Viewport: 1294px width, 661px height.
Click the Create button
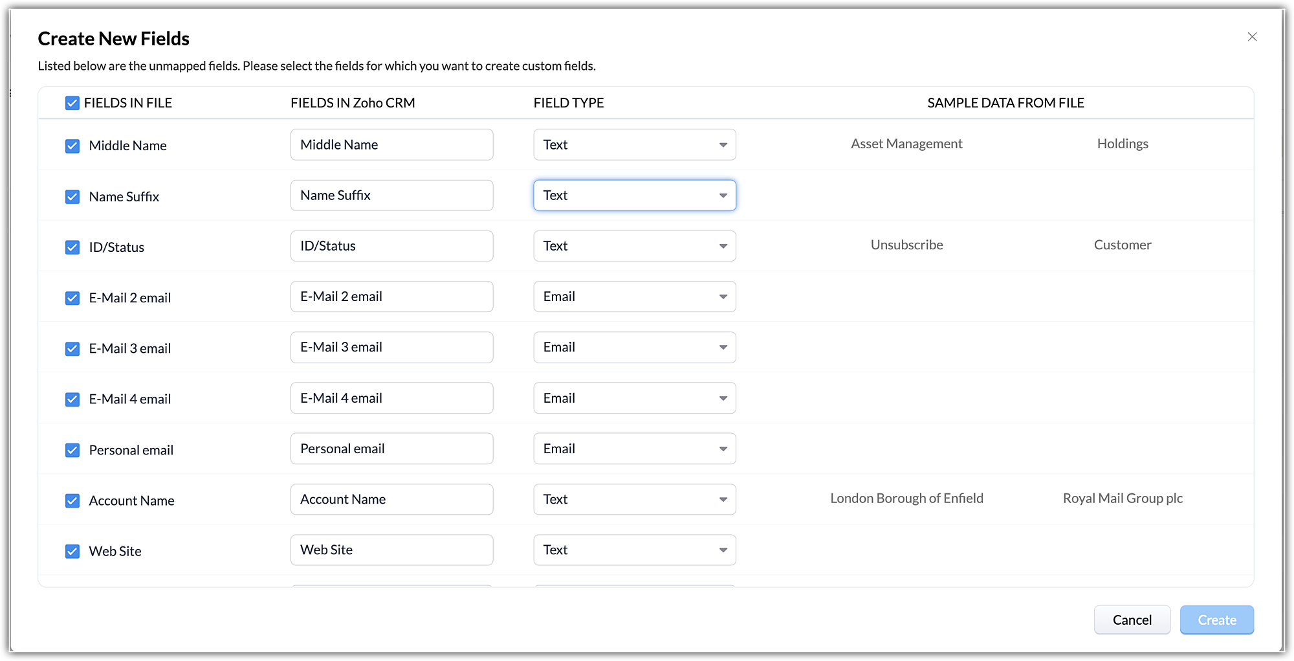coord(1216,620)
